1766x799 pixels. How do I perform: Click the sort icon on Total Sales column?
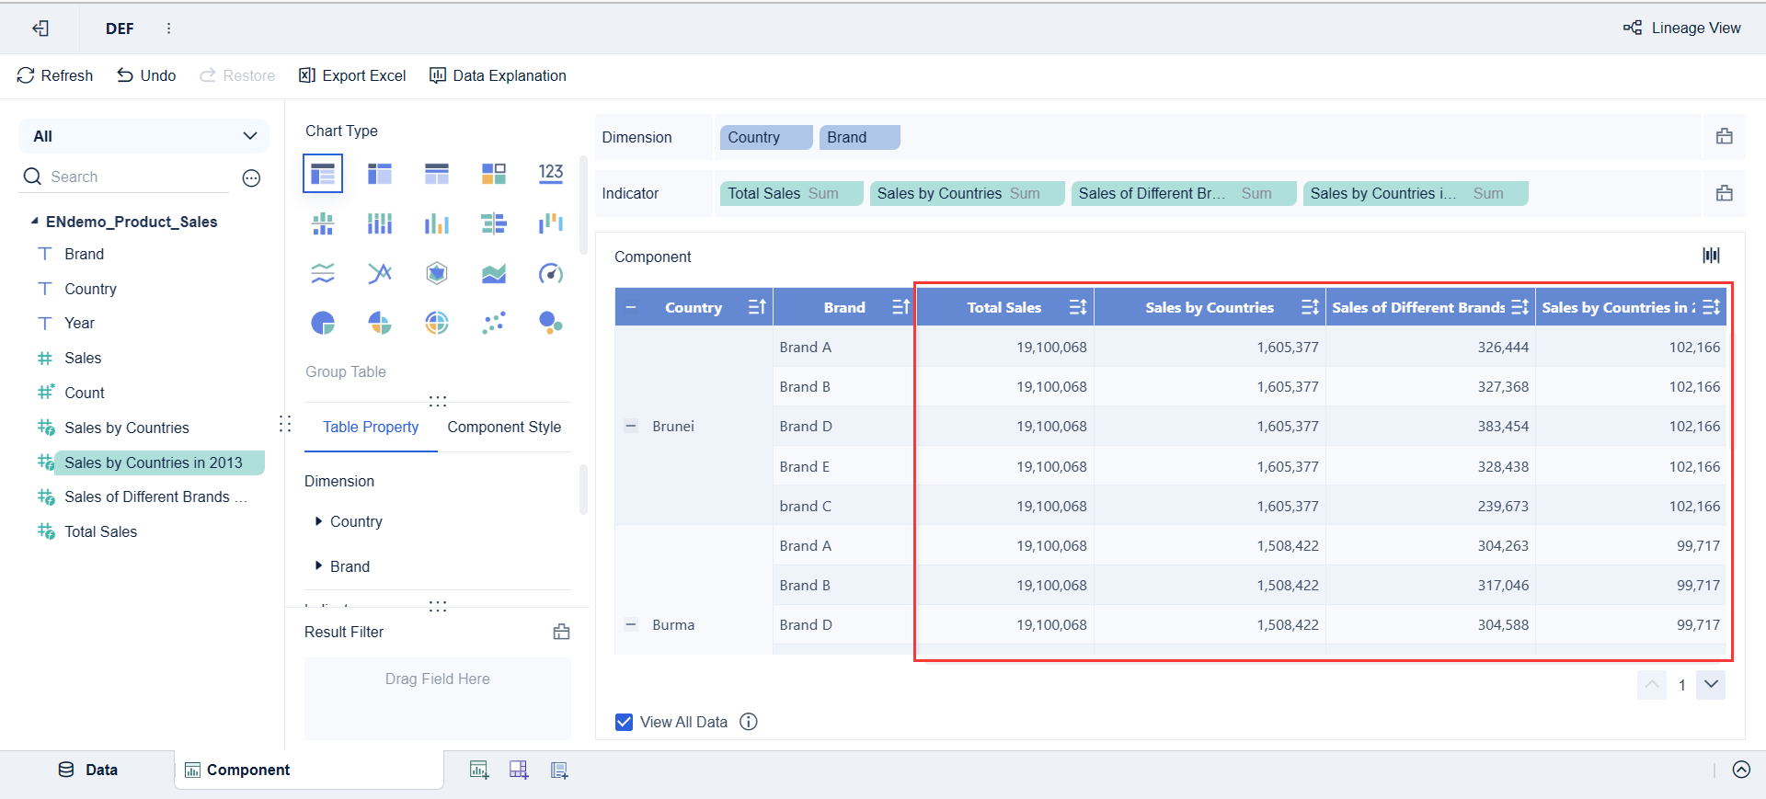[x=1078, y=307]
